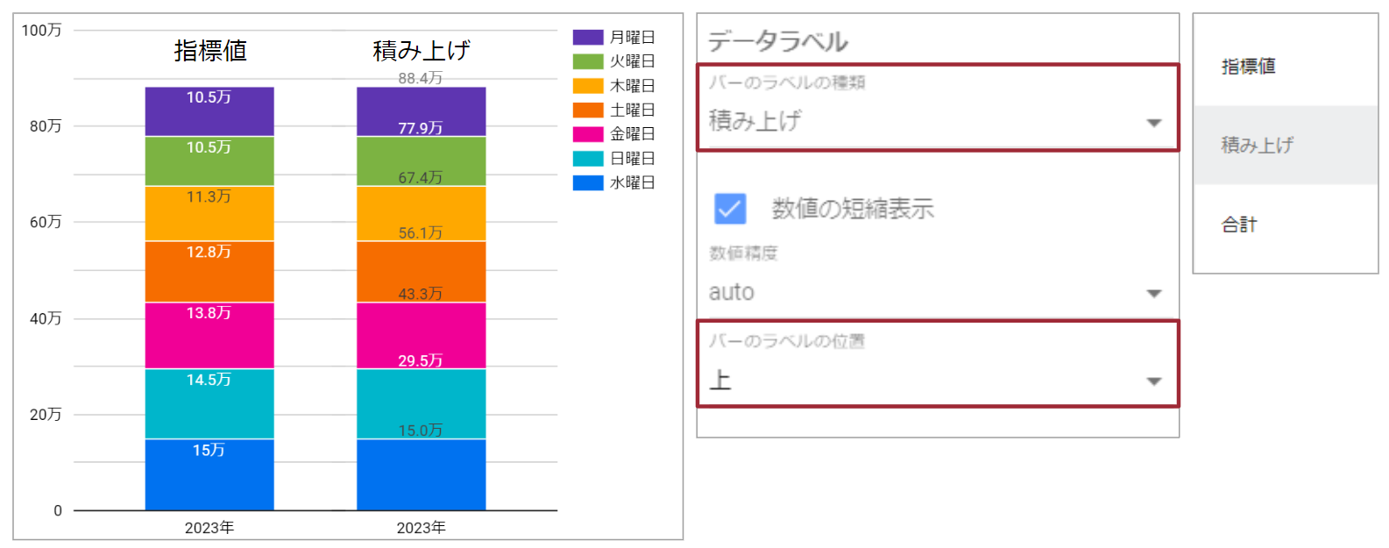Select the 56.1万 label on the right bar
Screen dimensions: 1389x548
click(x=420, y=233)
